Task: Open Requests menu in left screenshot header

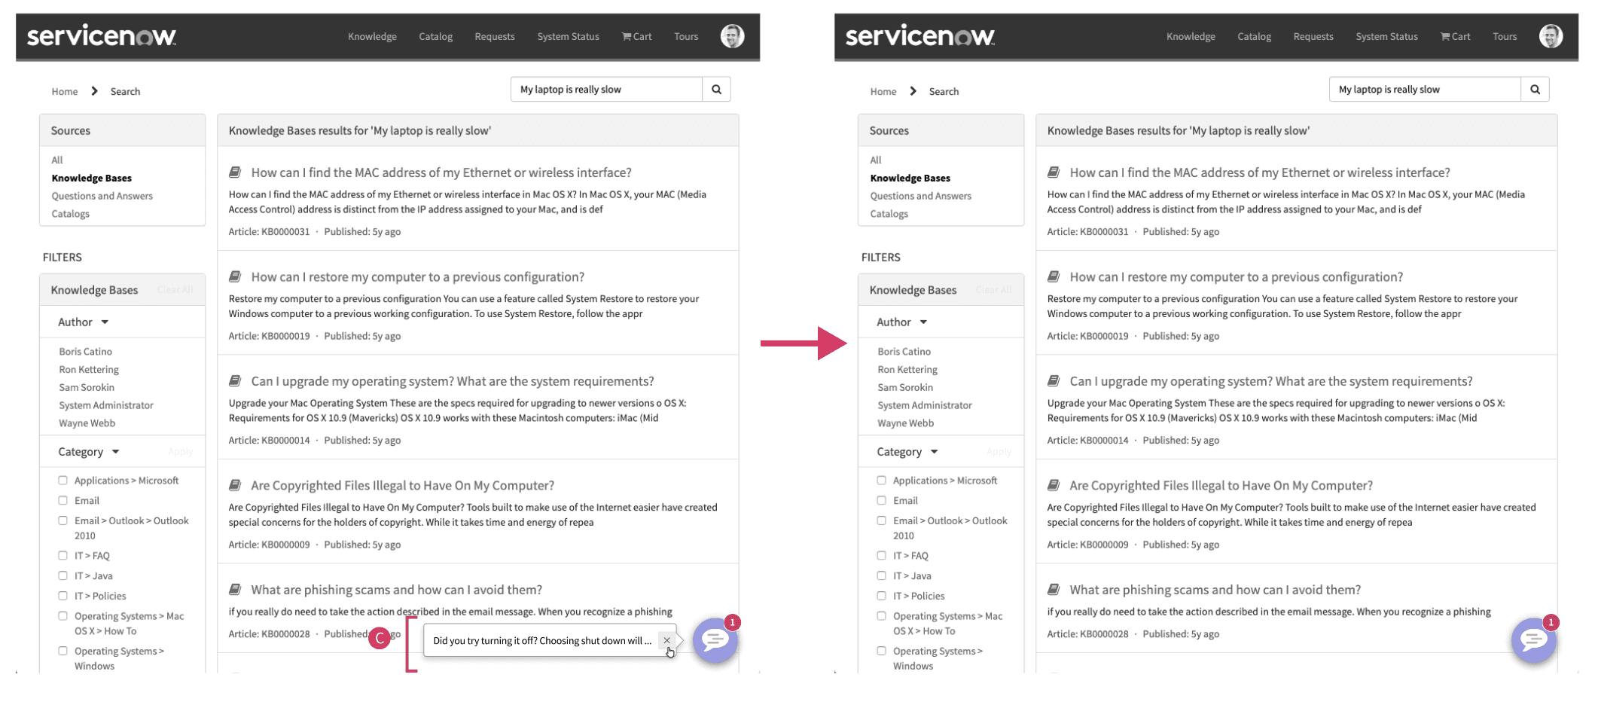Action: (495, 36)
